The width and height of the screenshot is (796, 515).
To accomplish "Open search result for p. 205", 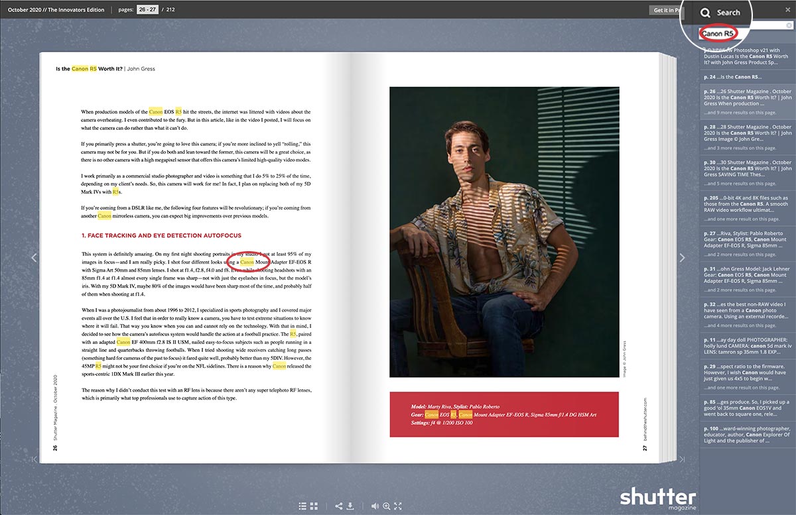I will click(748, 209).
